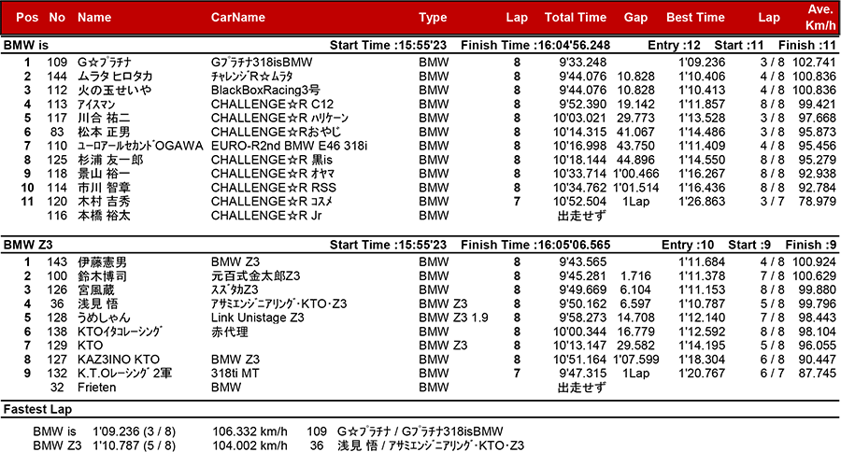The image size is (841, 452).
Task: Click driver name 松本 正男
Action: (104, 132)
